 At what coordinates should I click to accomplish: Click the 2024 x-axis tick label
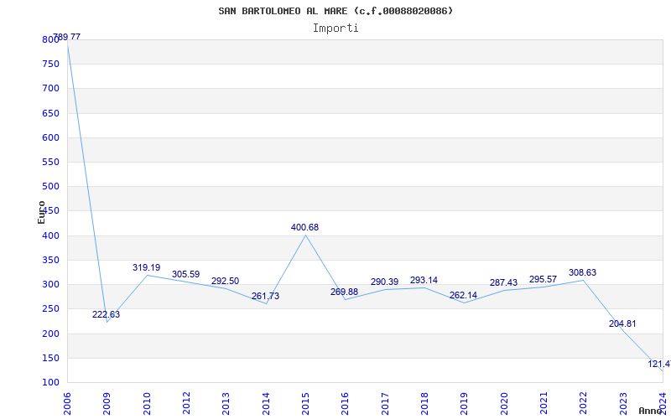663,403
